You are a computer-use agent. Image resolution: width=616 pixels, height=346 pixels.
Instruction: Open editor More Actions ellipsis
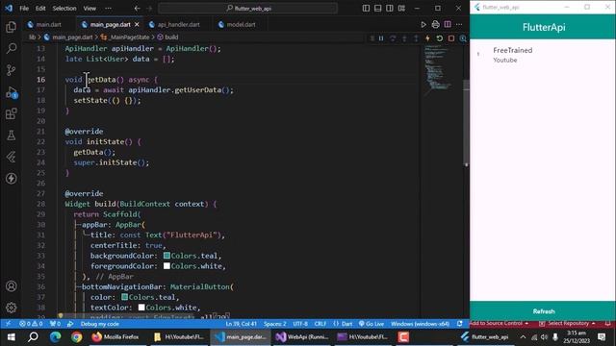459,24
